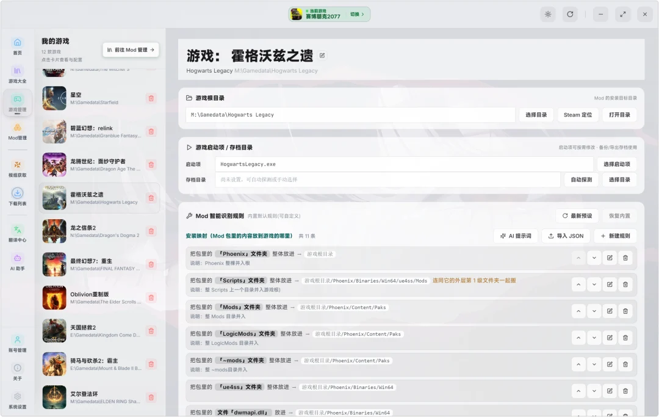The height and width of the screenshot is (417, 659).
Task: Delete the 龙之信条2 game card
Action: (151, 231)
